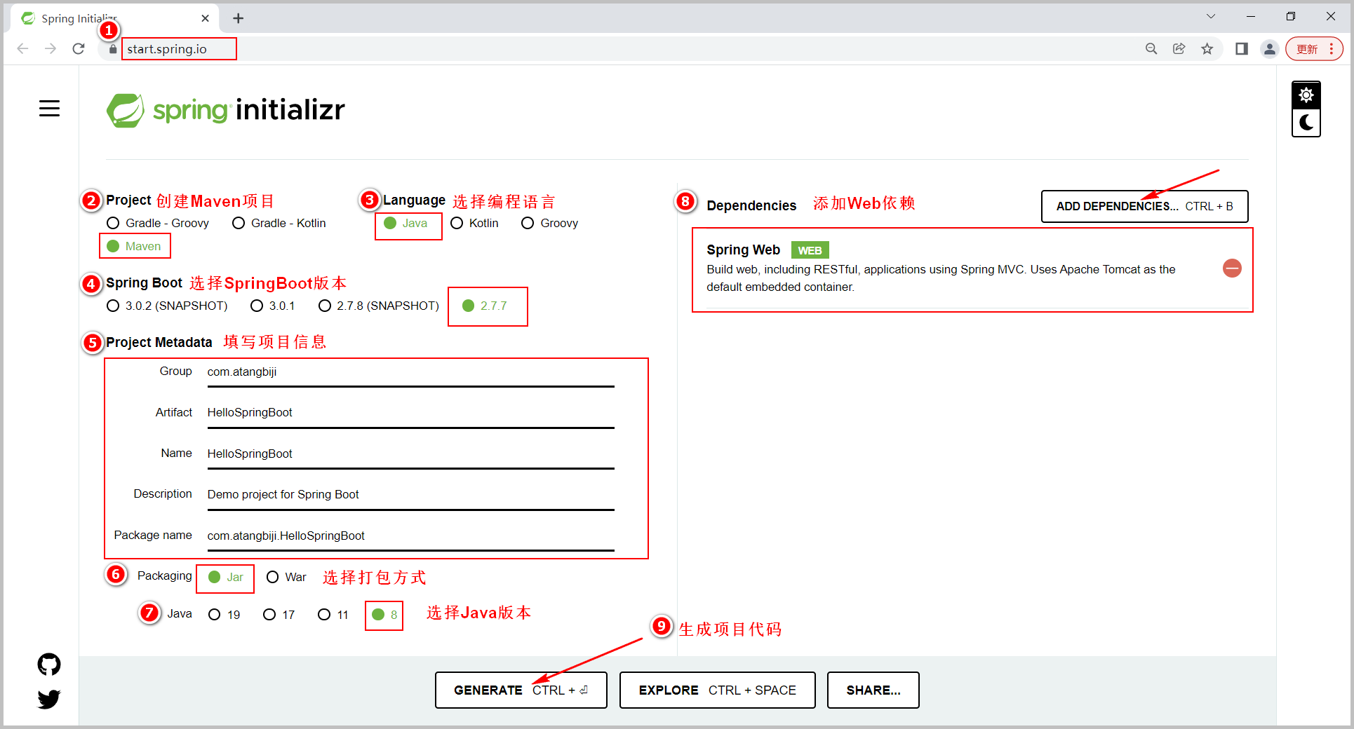The image size is (1354, 729).
Task: Click ADD DEPENDENCIES button
Action: tap(1145, 206)
